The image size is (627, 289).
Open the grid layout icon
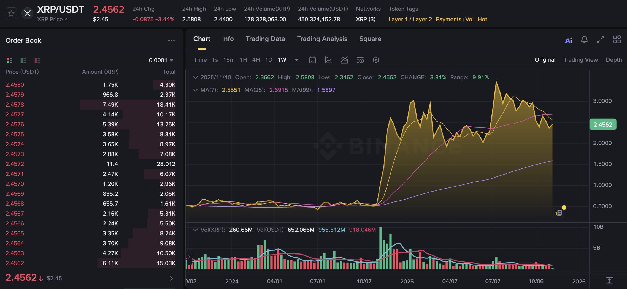click(617, 39)
